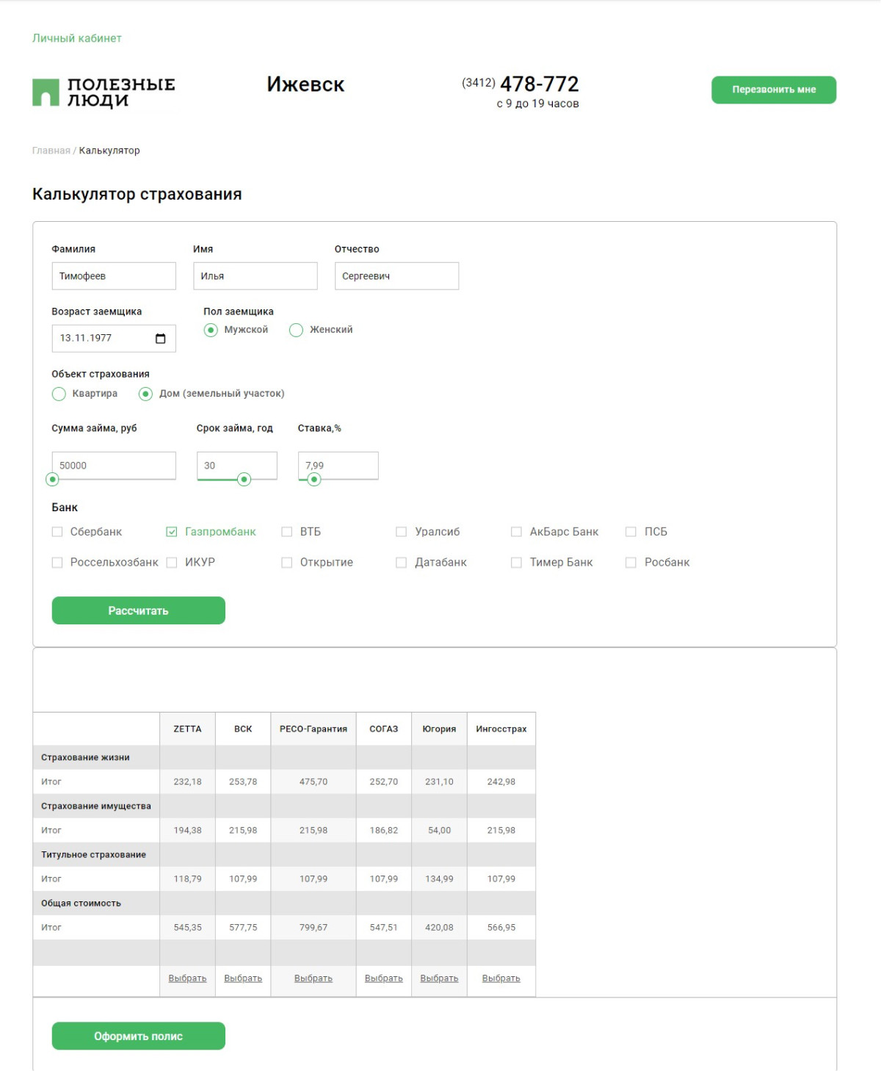Click the Срок займа input field
This screenshot has width=881, height=1071.
click(x=237, y=466)
